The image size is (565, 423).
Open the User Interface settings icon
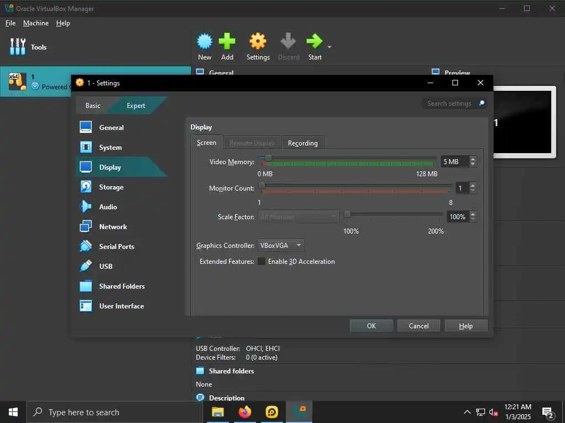pyautogui.click(x=86, y=306)
